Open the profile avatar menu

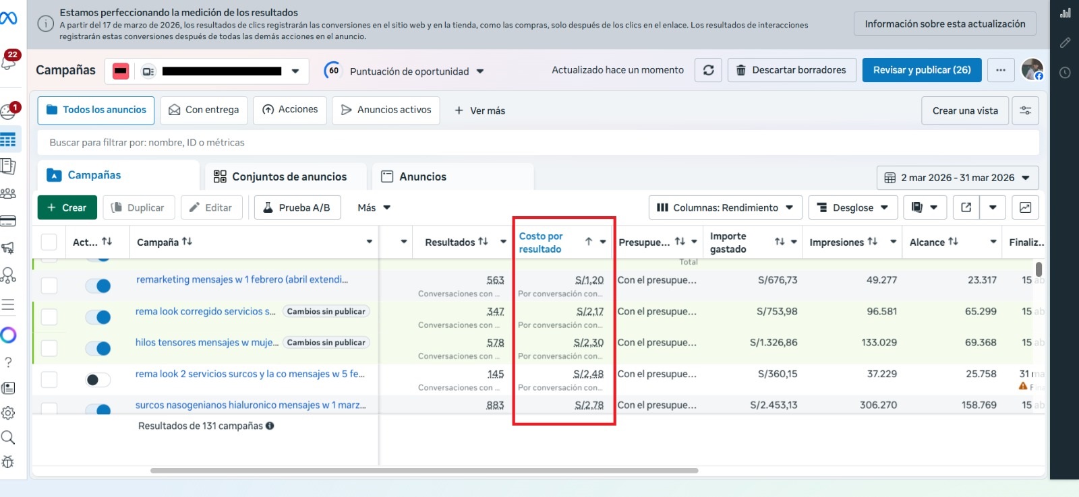[1032, 69]
